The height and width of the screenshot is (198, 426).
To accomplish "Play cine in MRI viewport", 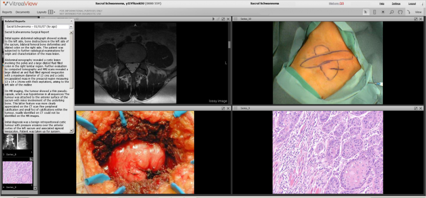I will point(213,19).
